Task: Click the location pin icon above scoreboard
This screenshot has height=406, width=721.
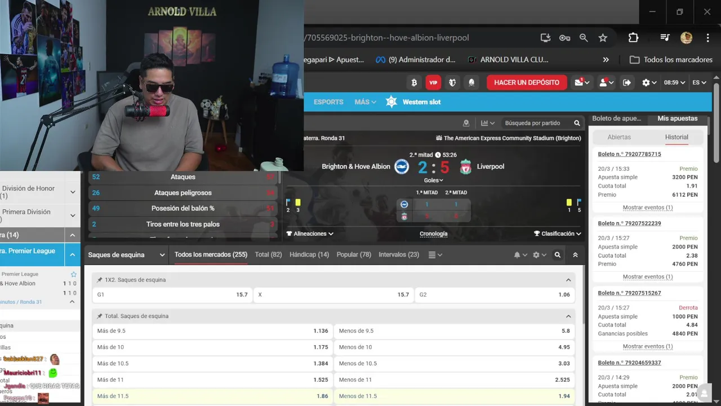Action: point(466,123)
